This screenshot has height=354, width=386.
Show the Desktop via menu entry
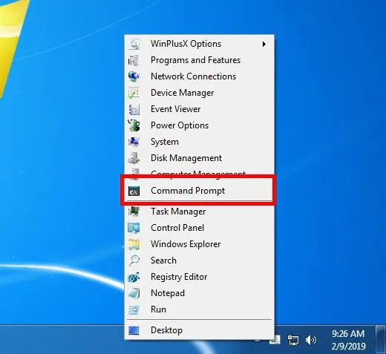199,330
